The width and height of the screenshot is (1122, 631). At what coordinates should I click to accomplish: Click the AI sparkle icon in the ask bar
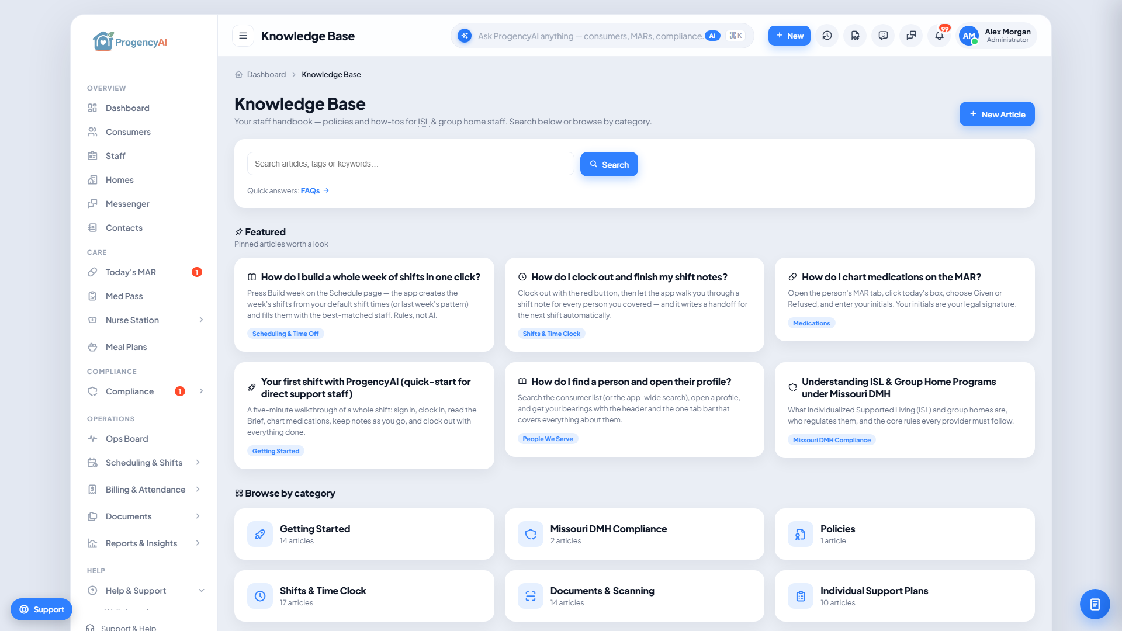(x=465, y=36)
